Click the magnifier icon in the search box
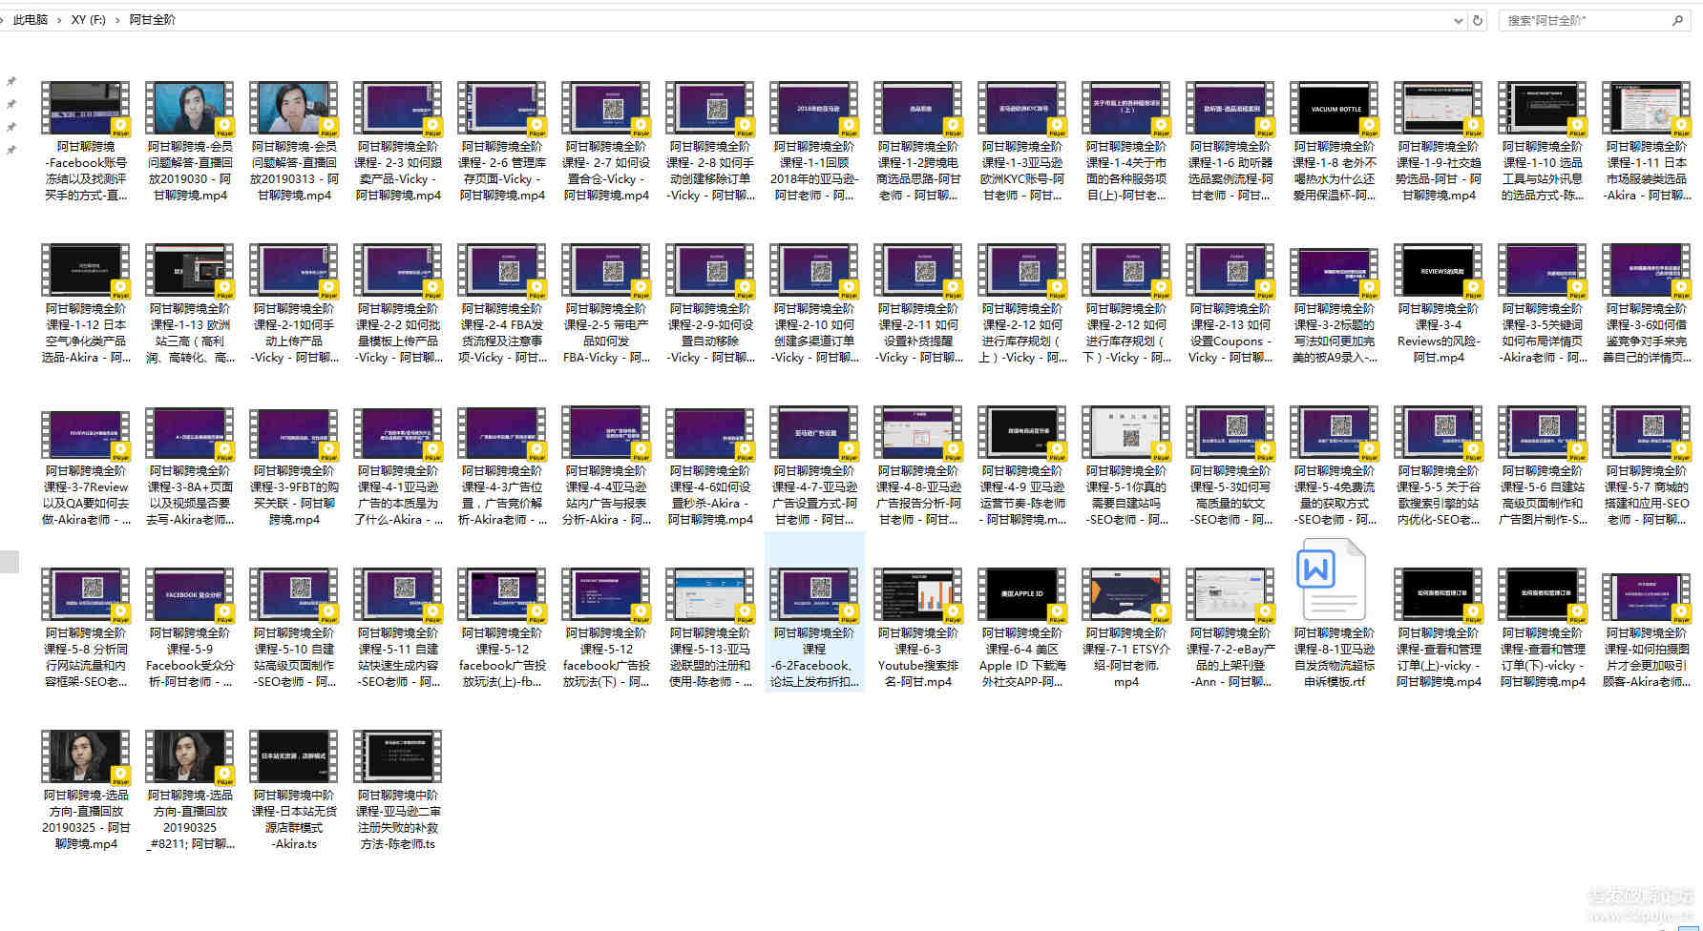 coord(1677,20)
